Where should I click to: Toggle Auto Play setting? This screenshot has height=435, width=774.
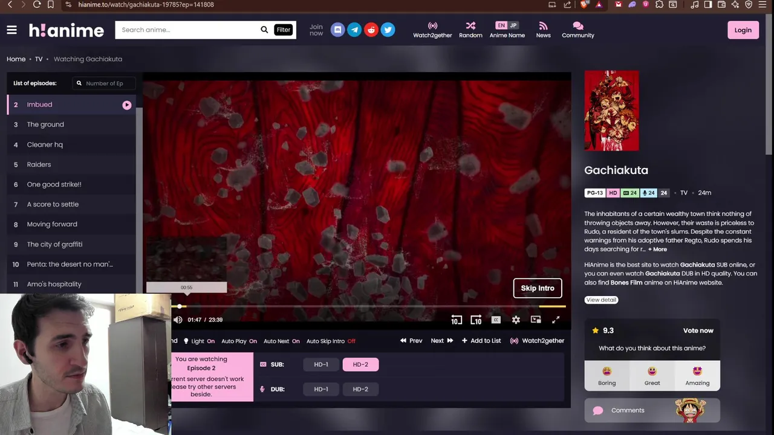(239, 341)
